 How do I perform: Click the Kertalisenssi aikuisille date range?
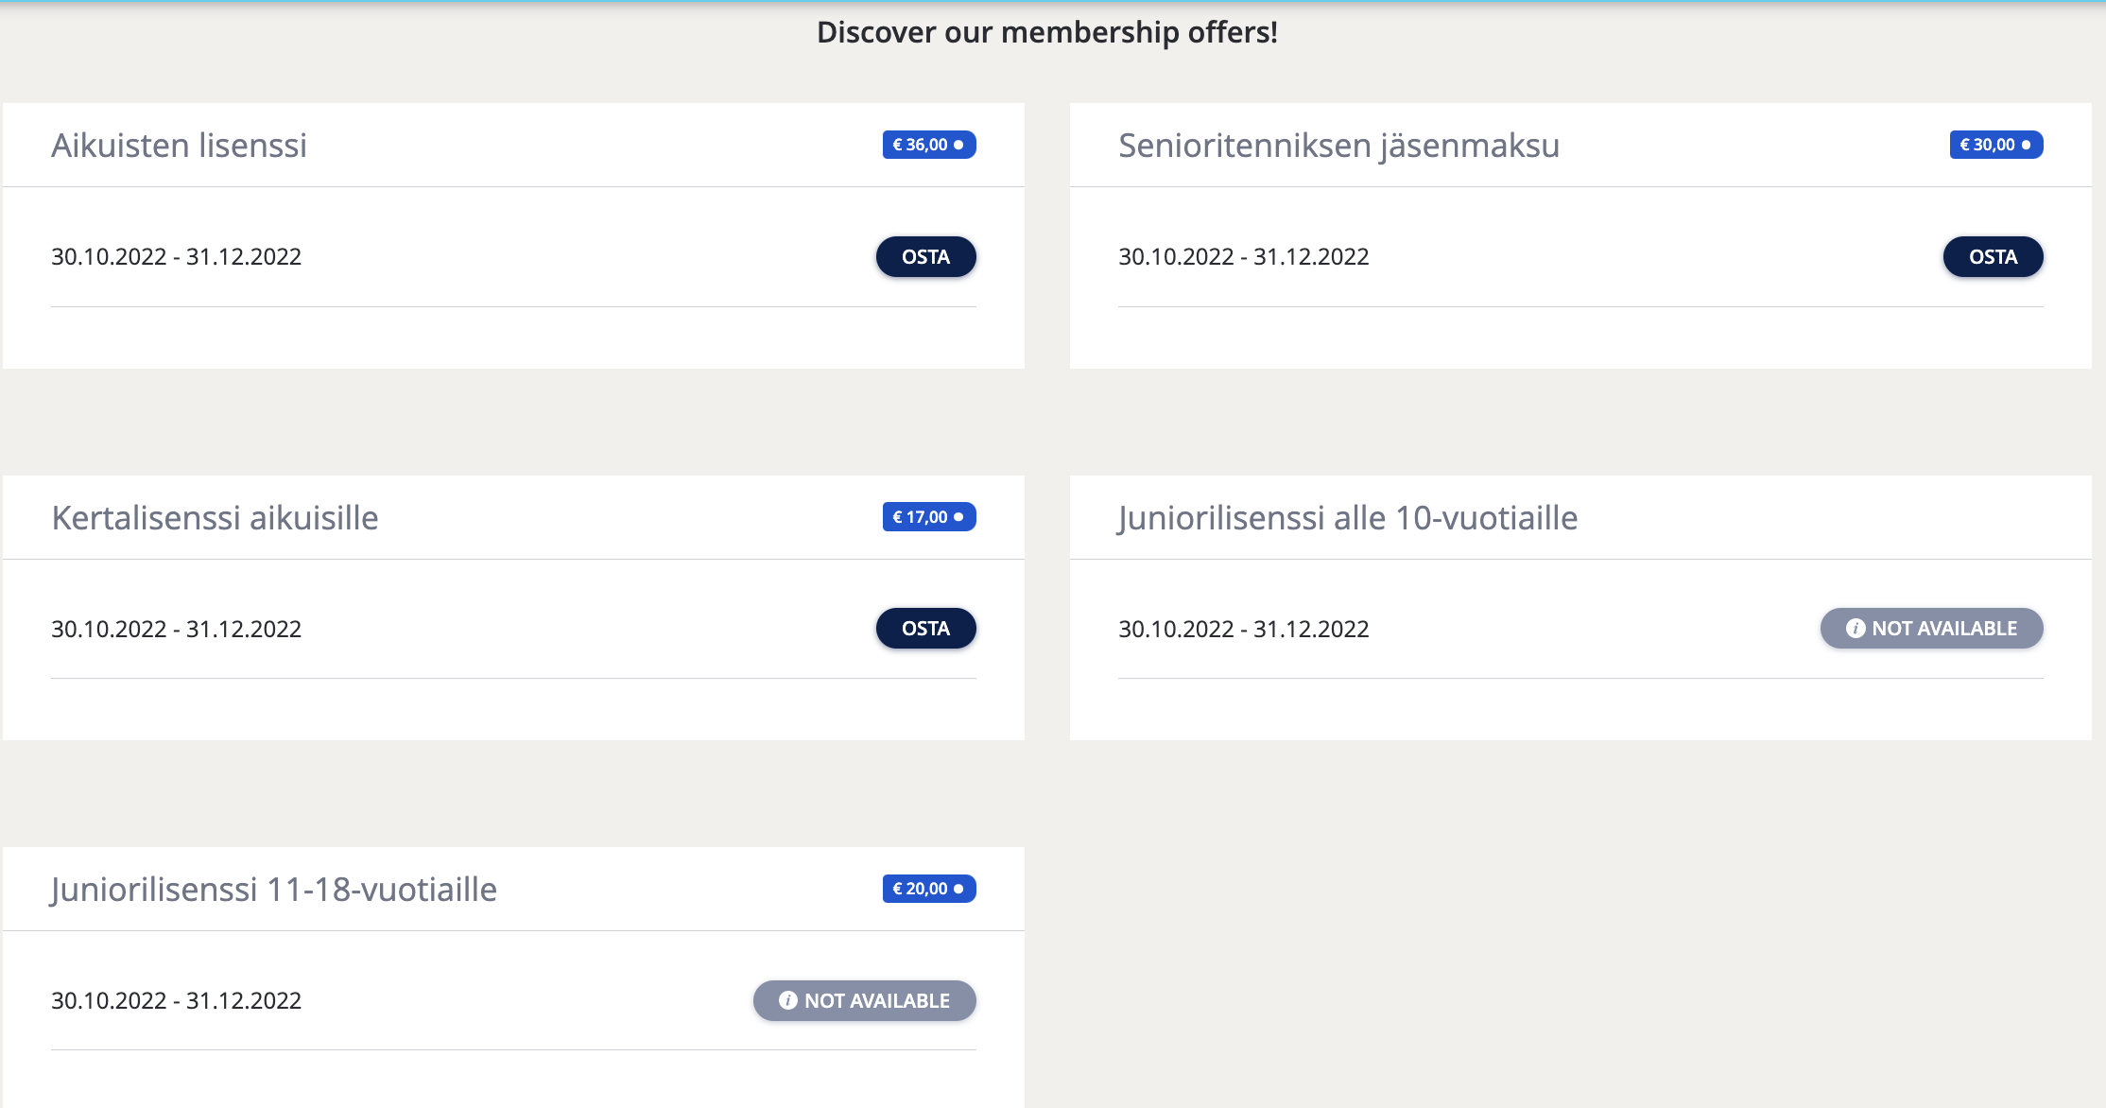(x=176, y=629)
